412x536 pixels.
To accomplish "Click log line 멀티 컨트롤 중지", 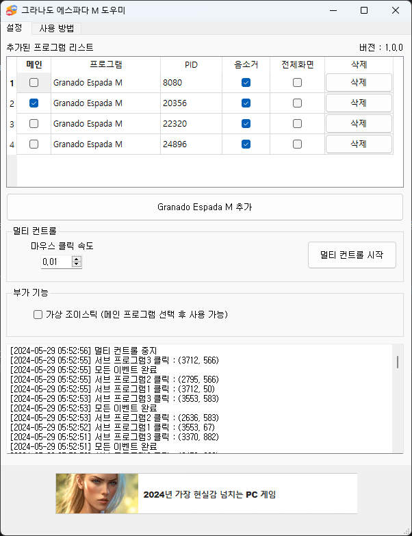I will pos(83,350).
